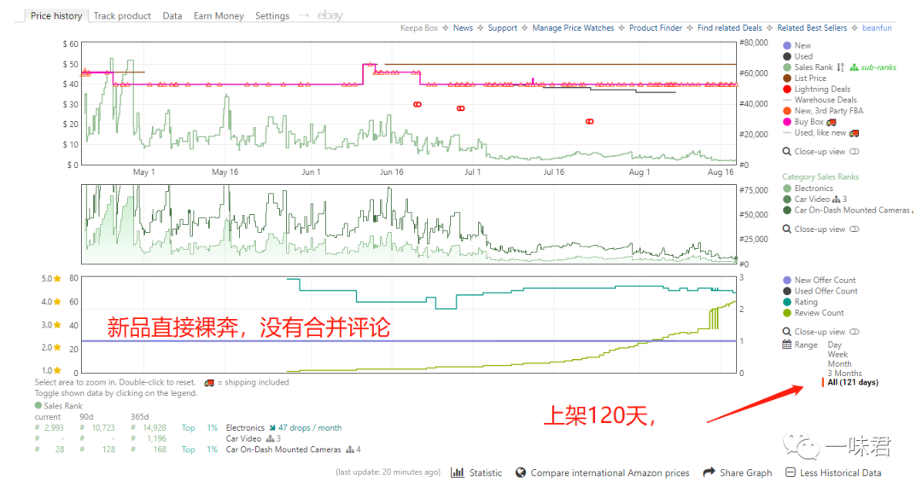Viewport: 922px width, 487px height.
Task: Toggle the Sales Rank legend dot
Action: point(787,67)
